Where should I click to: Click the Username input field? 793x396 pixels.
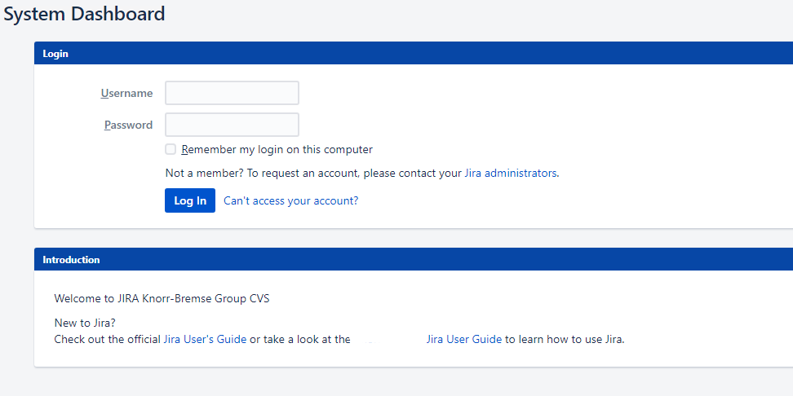pos(232,93)
